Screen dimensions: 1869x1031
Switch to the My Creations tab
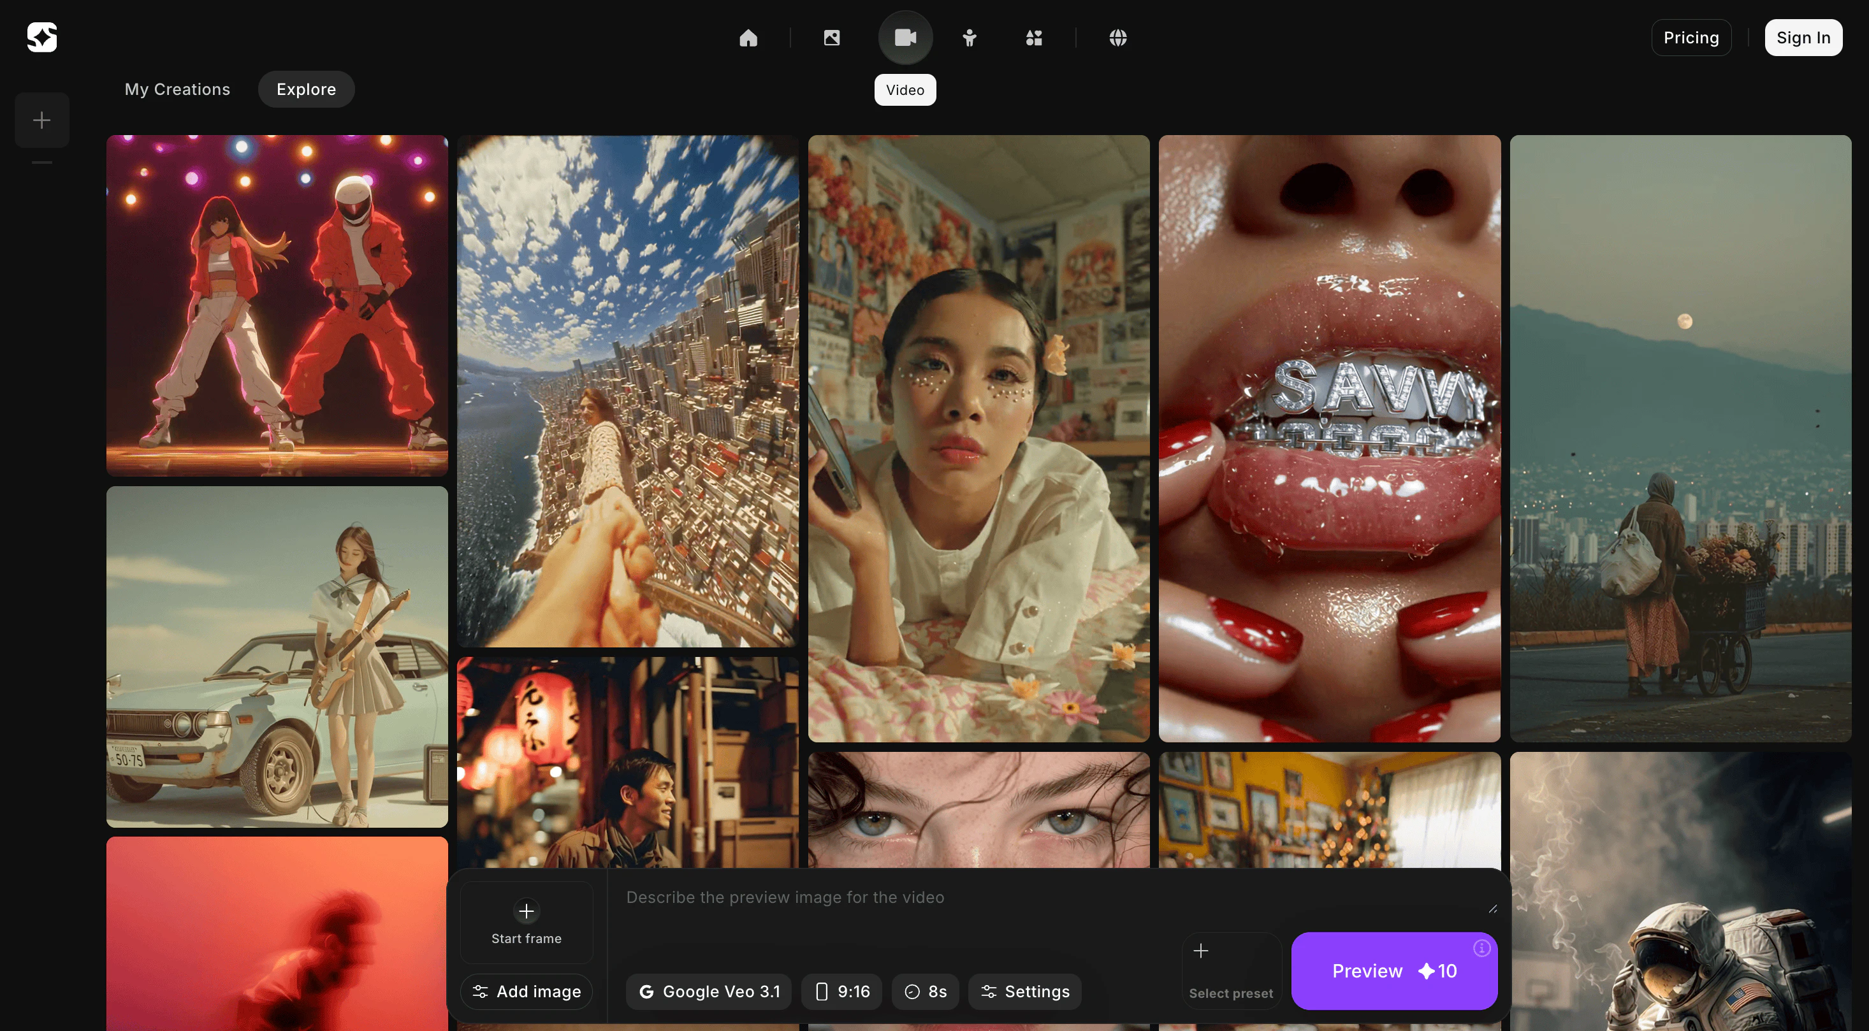click(177, 89)
